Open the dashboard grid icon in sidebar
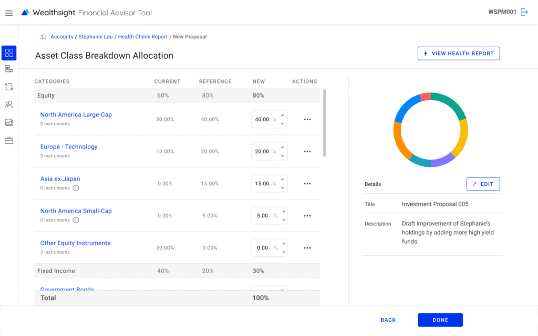The width and height of the screenshot is (538, 336). 8,52
